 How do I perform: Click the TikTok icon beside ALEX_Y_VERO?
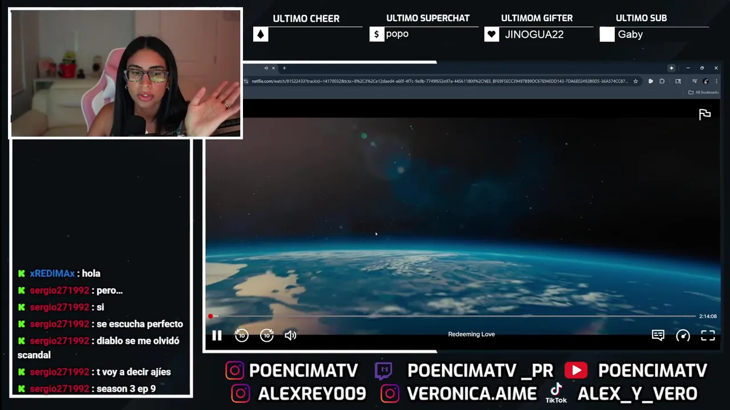[556, 393]
